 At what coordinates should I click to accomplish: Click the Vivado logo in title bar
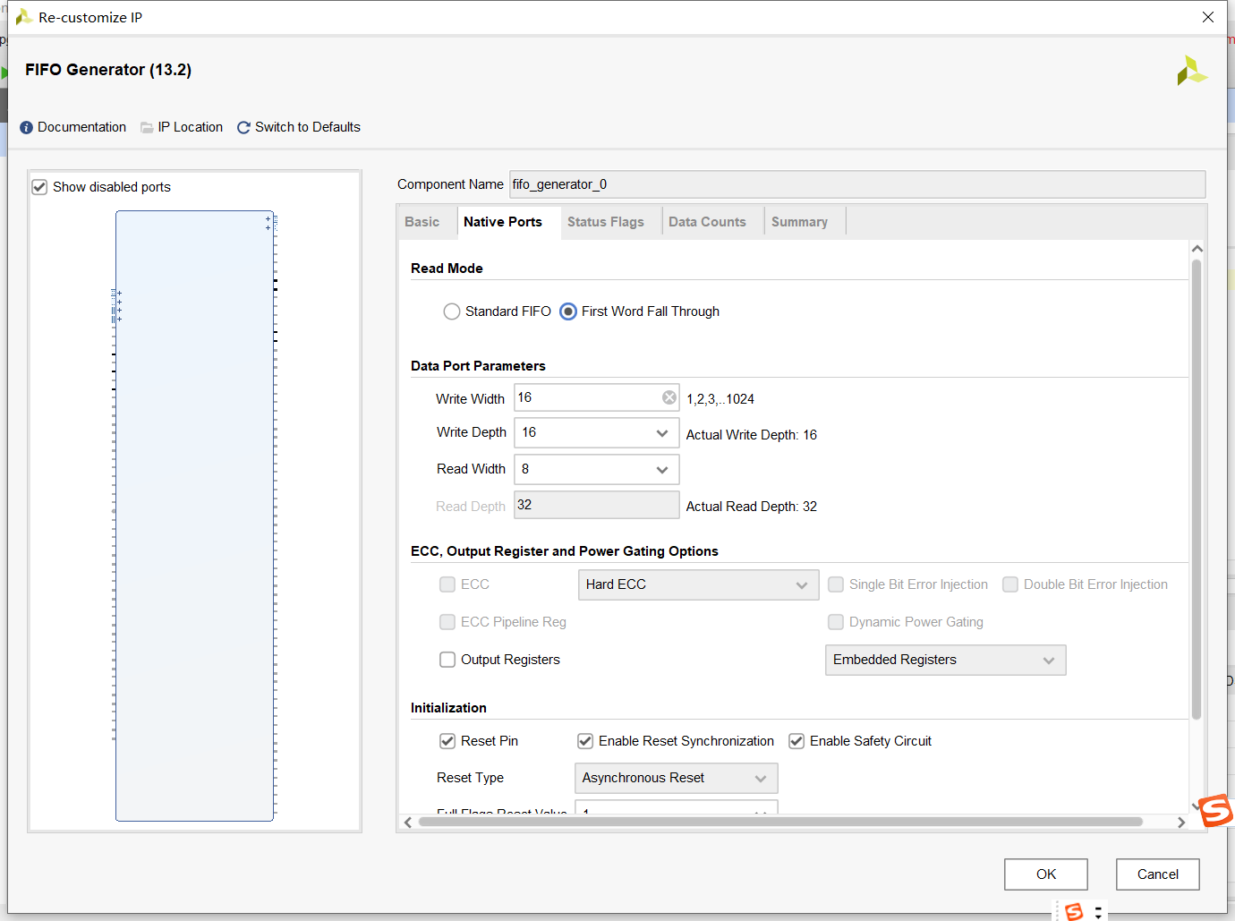coord(24,17)
